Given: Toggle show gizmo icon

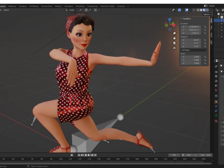Looking at the screenshot, I should (x=179, y=10).
